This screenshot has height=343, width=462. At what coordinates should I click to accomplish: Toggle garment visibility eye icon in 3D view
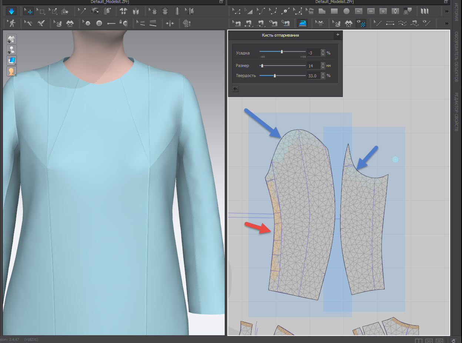point(12,40)
